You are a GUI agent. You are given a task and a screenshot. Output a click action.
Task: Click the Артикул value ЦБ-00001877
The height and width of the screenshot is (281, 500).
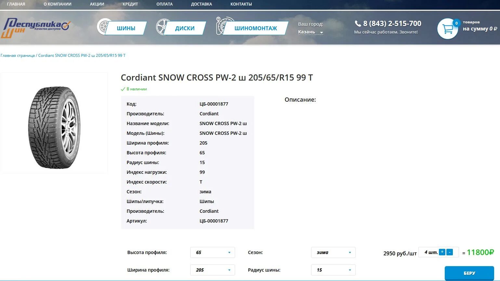(214, 221)
